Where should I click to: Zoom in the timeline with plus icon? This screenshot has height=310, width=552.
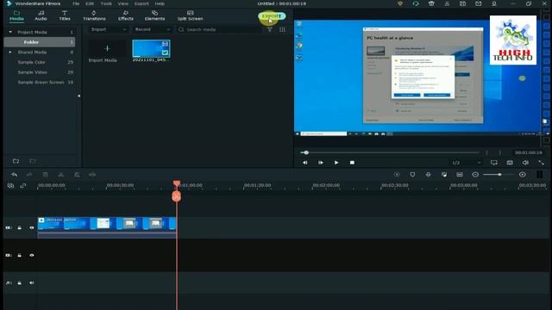click(x=523, y=175)
